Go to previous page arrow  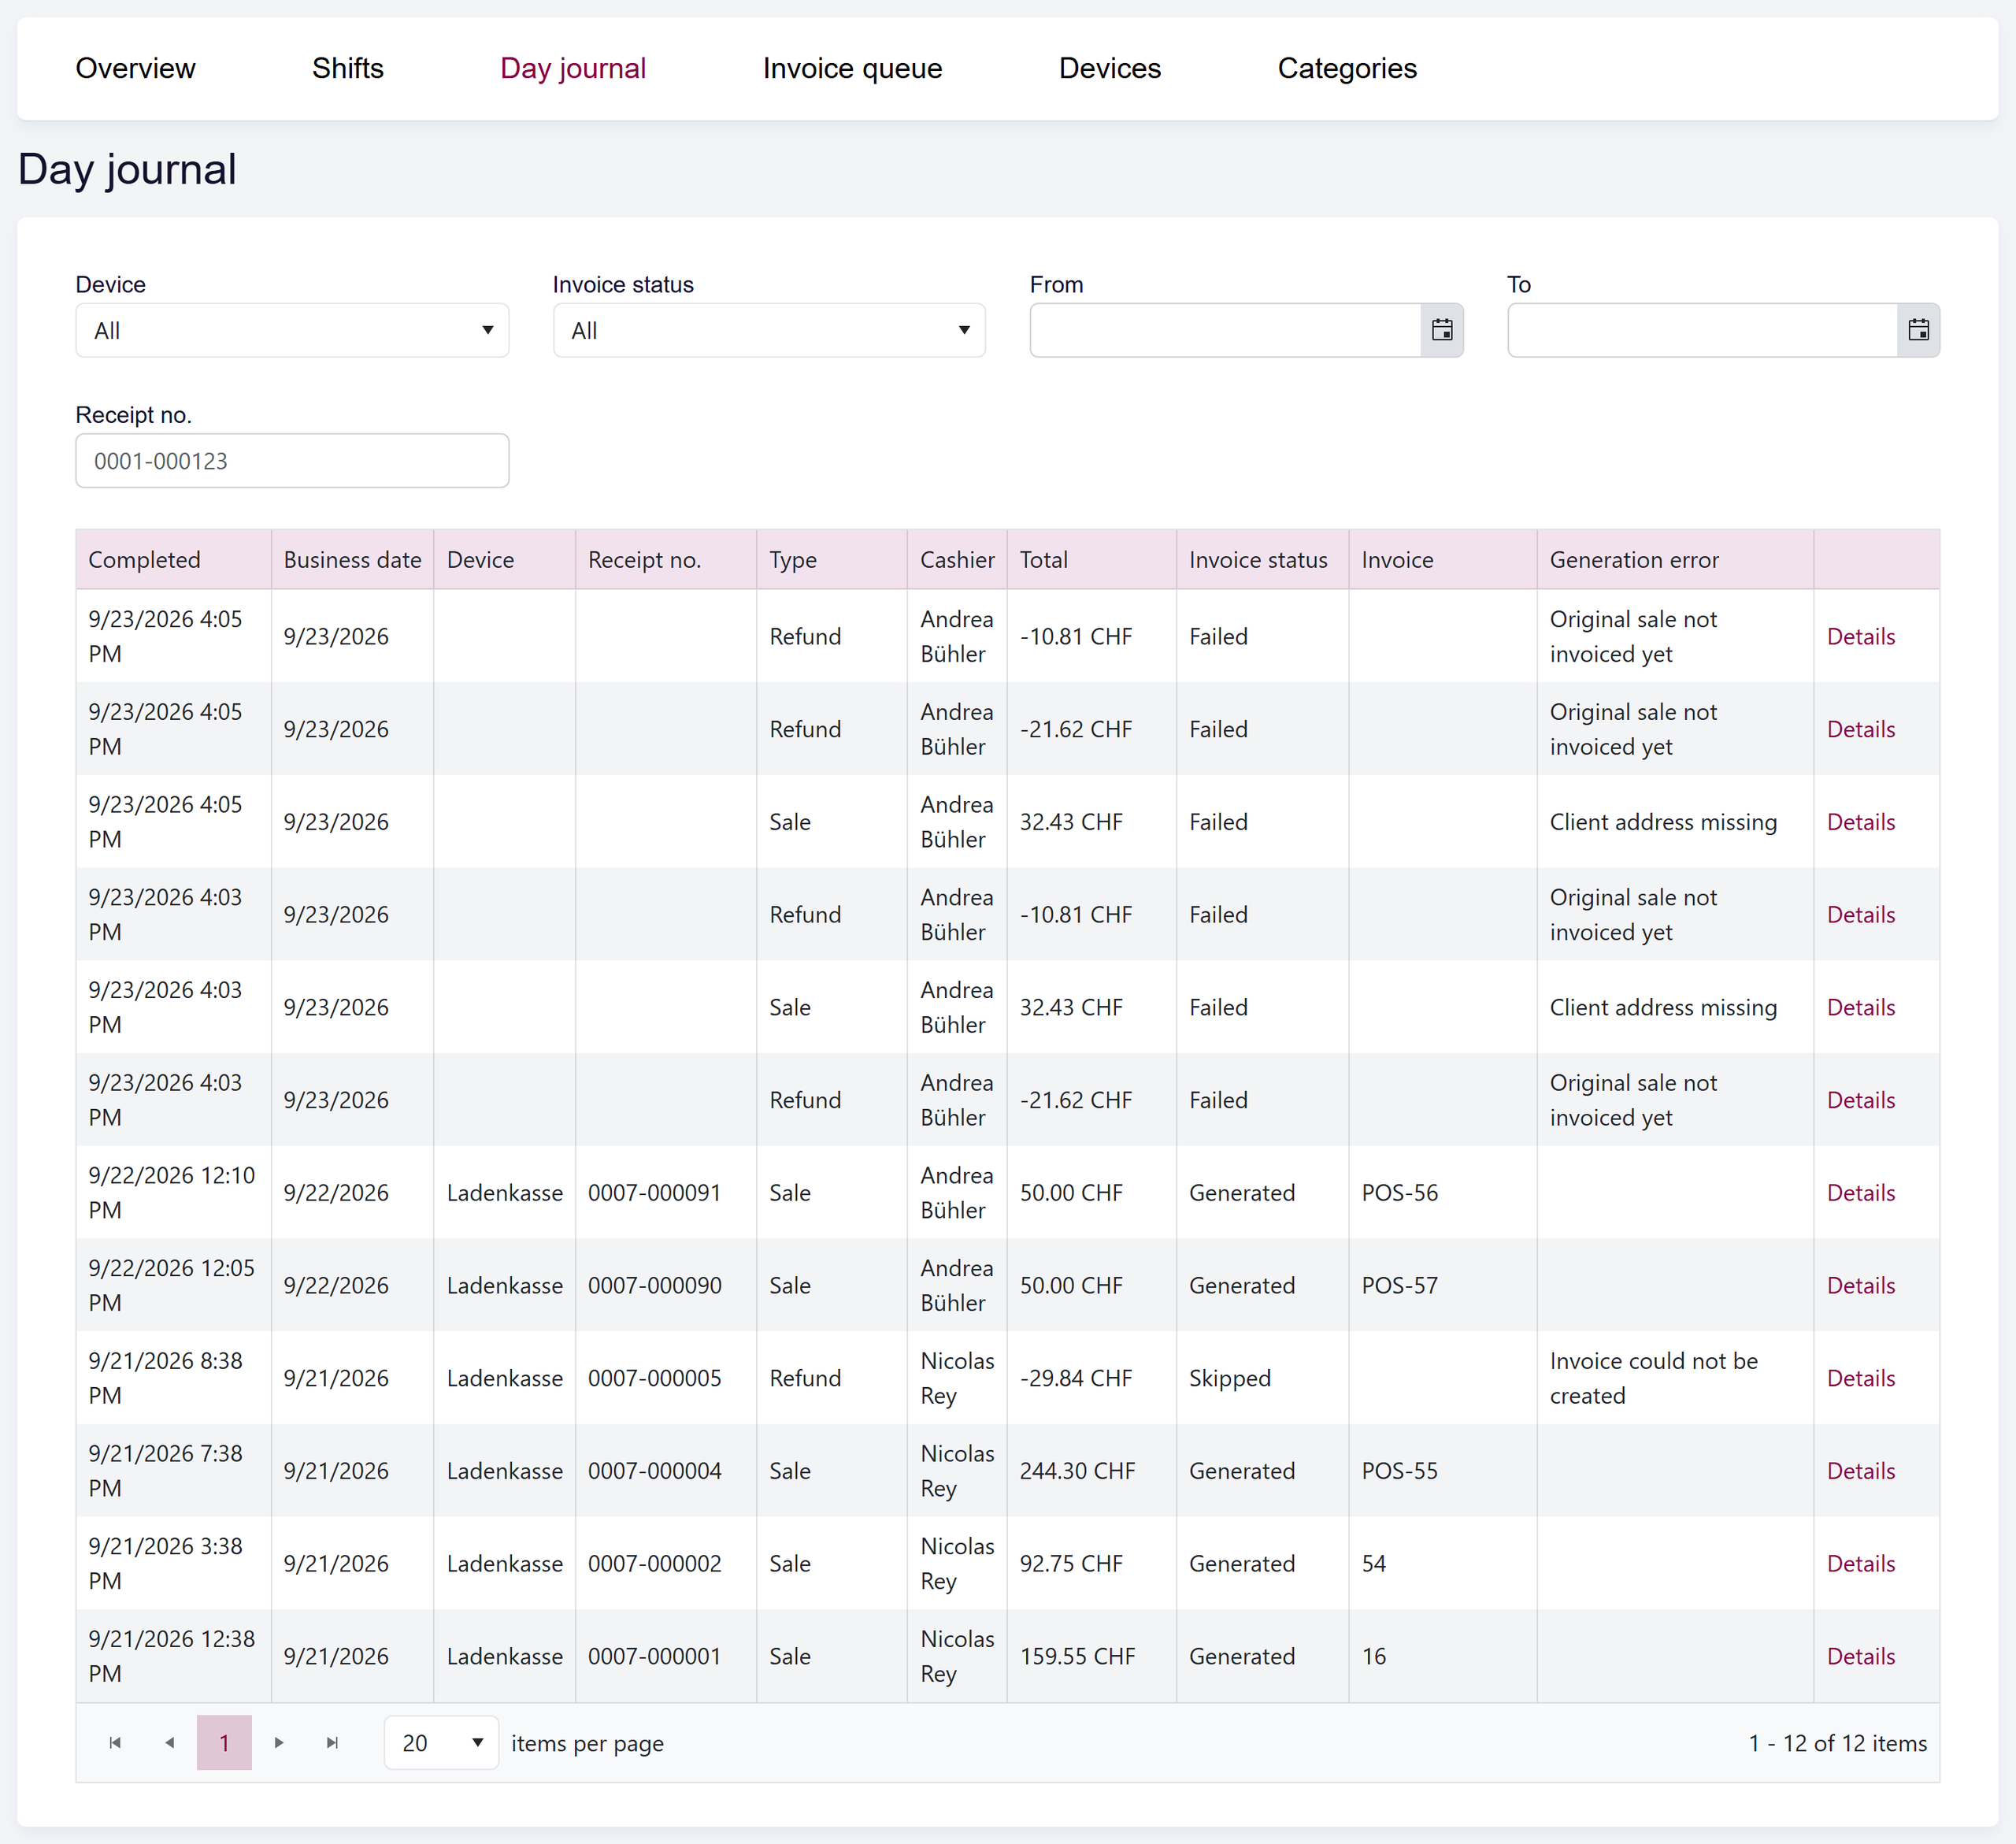point(169,1743)
